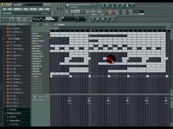173x129 pixels.
Task: Show the piano roll window toggle icon
Action: tap(103, 19)
